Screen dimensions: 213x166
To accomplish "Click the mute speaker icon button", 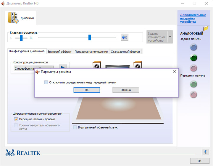I will 125,37.
